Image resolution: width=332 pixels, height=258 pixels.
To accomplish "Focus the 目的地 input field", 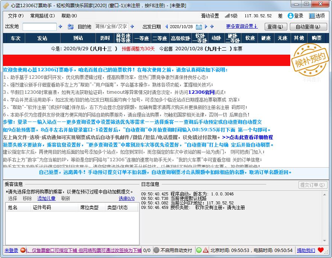I will 111,27.
